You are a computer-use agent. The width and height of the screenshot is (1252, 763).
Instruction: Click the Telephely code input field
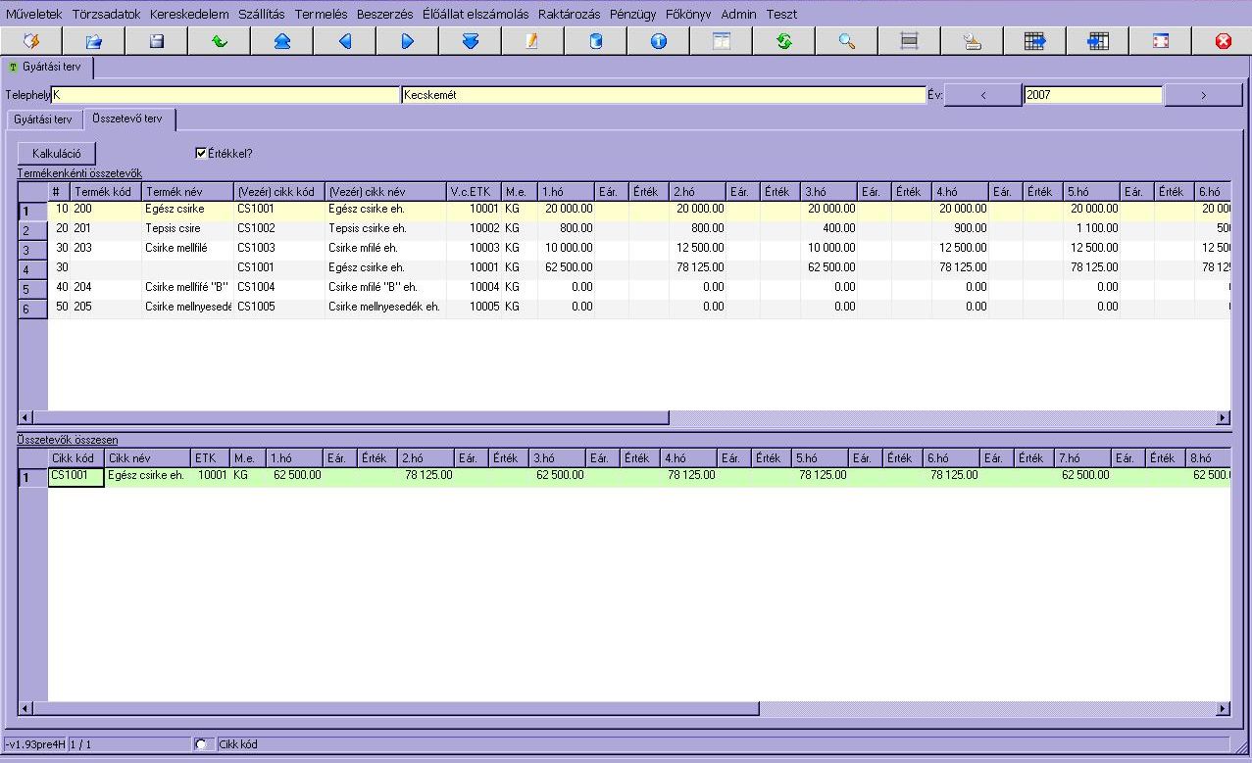point(225,95)
